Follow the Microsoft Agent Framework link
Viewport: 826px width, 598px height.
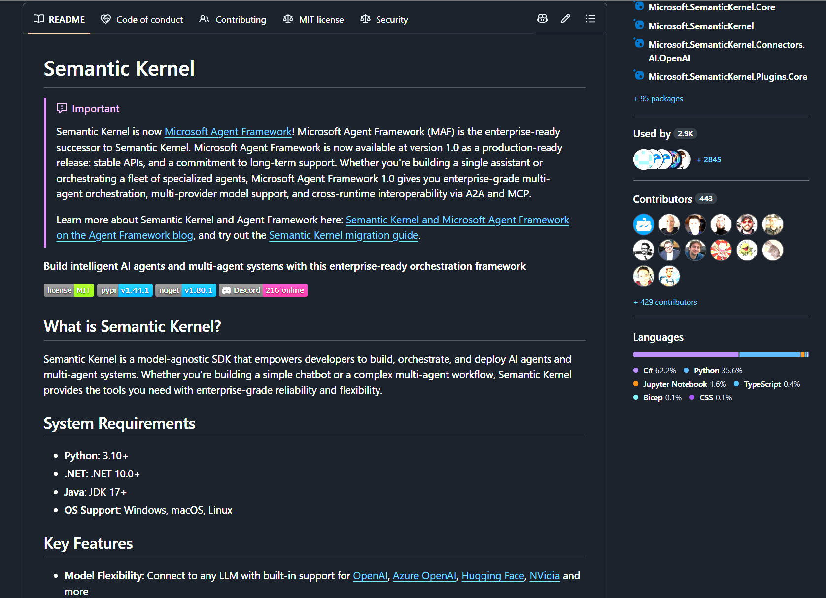tap(228, 132)
